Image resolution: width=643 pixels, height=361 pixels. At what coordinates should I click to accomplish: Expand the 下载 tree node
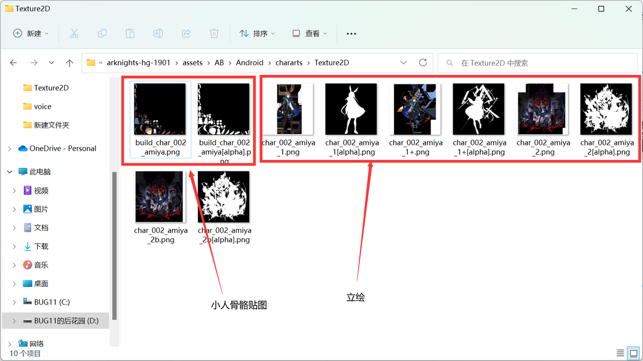[x=14, y=246]
